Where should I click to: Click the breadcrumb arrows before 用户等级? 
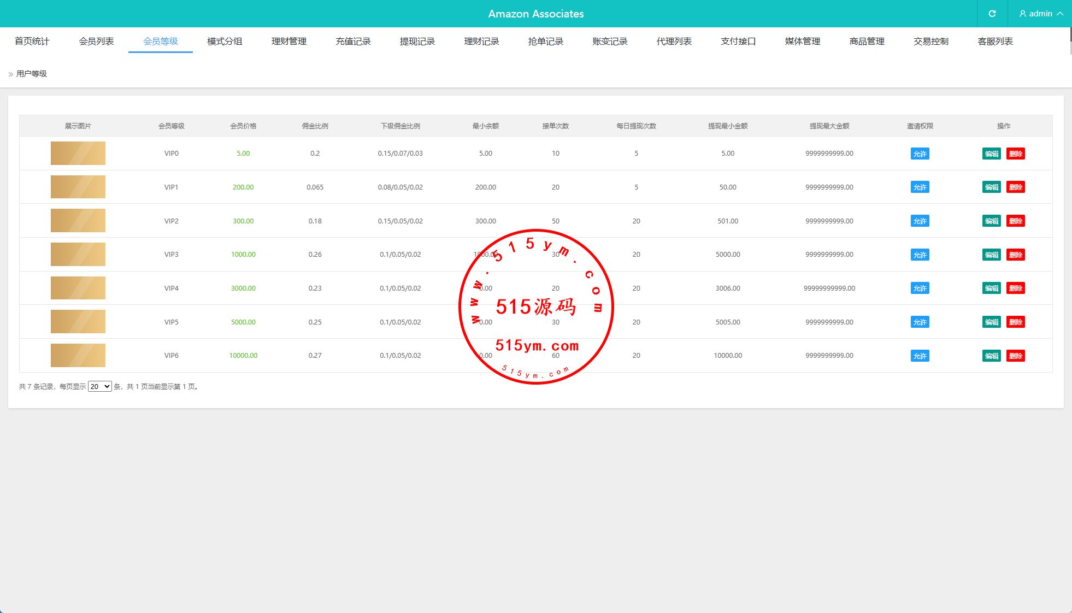point(11,74)
